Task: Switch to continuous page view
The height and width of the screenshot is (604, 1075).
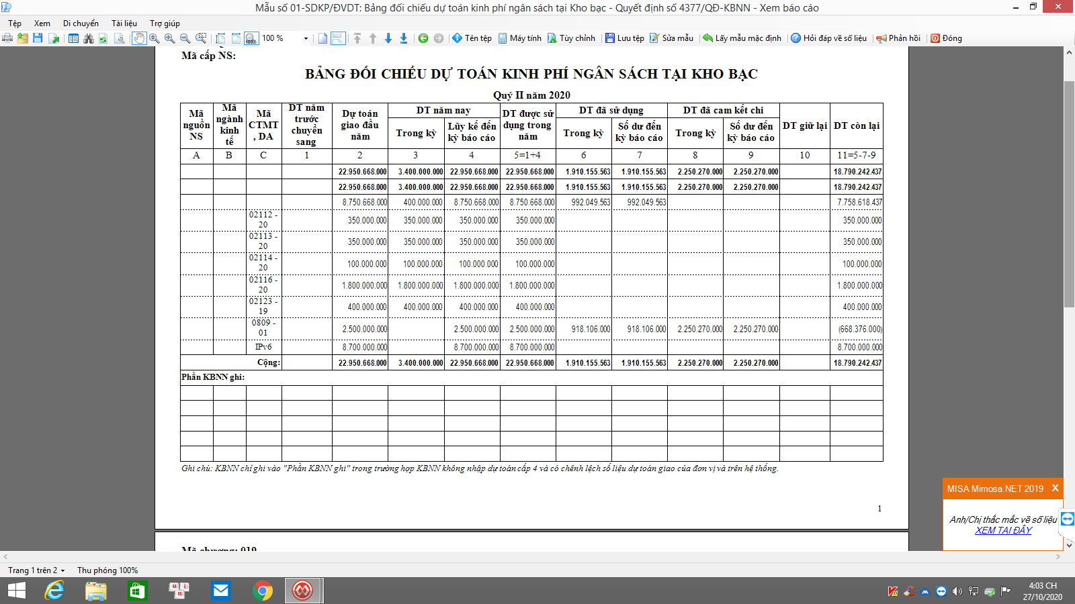Action: click(x=338, y=38)
